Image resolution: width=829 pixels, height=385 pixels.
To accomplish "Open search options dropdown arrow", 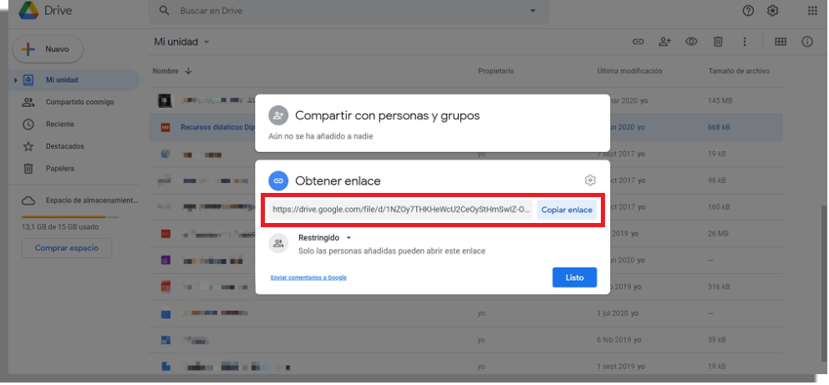I will [532, 11].
